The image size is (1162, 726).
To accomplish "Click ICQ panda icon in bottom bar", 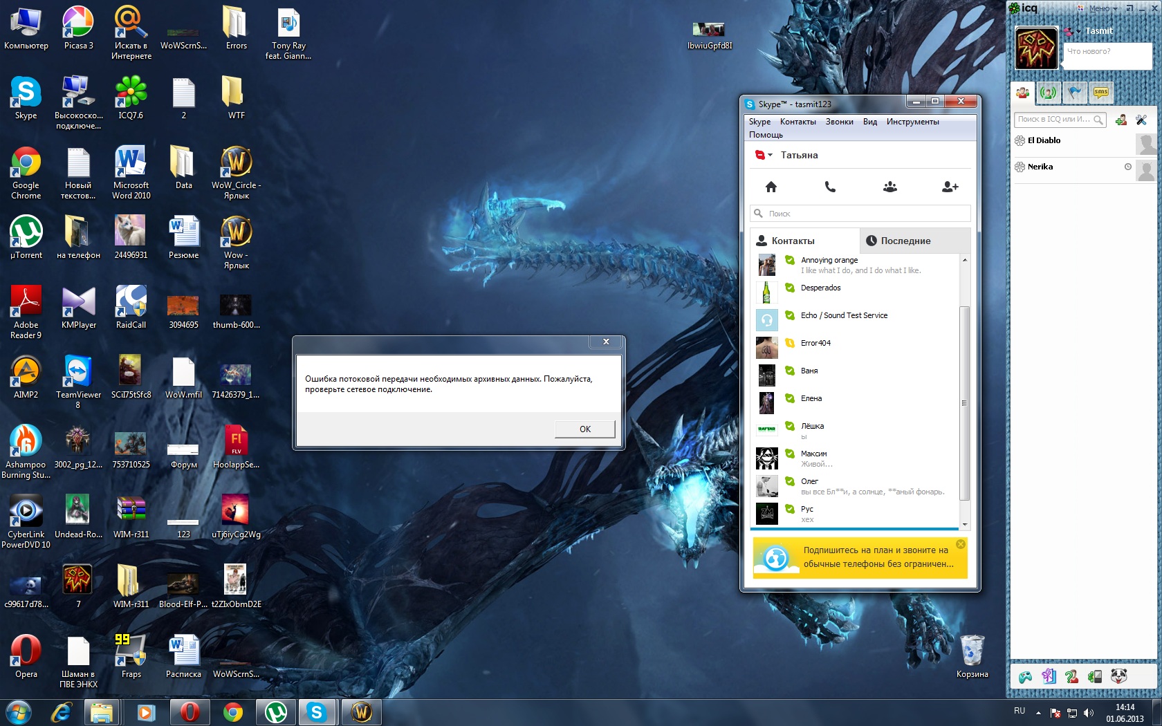I will tap(1118, 676).
